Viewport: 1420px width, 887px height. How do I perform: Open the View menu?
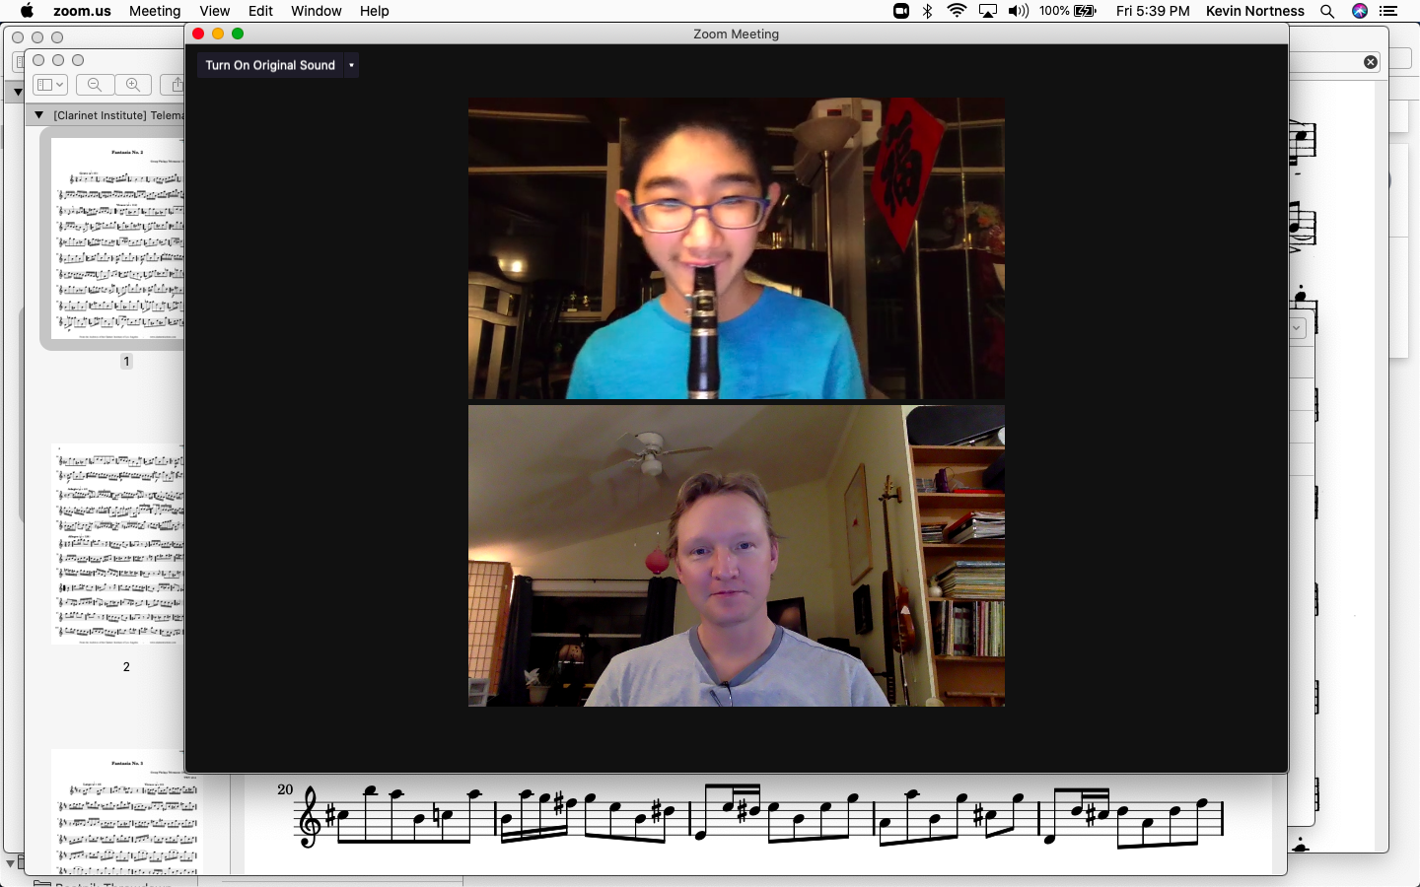tap(214, 11)
